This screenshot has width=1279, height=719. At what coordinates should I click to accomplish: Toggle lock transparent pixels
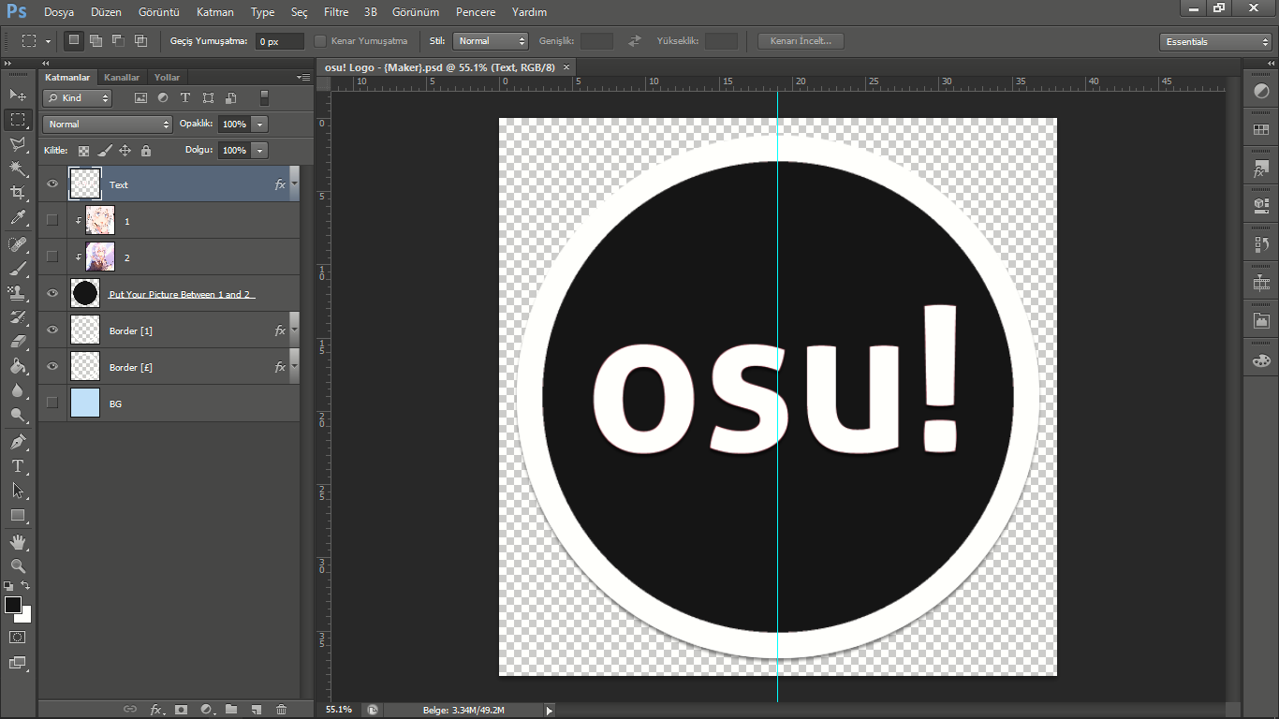tap(84, 150)
